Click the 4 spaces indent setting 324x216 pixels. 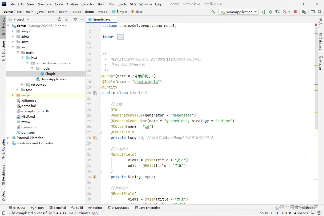[301, 213]
